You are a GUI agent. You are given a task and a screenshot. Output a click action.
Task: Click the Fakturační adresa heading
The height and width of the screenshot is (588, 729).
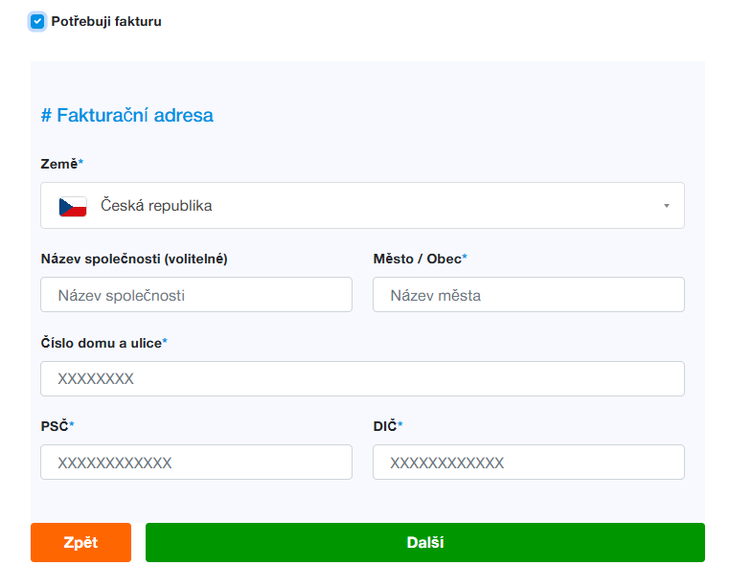tap(126, 115)
